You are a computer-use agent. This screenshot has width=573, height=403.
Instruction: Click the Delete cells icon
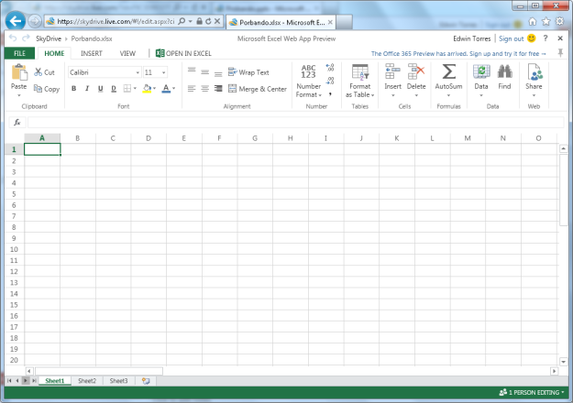416,71
